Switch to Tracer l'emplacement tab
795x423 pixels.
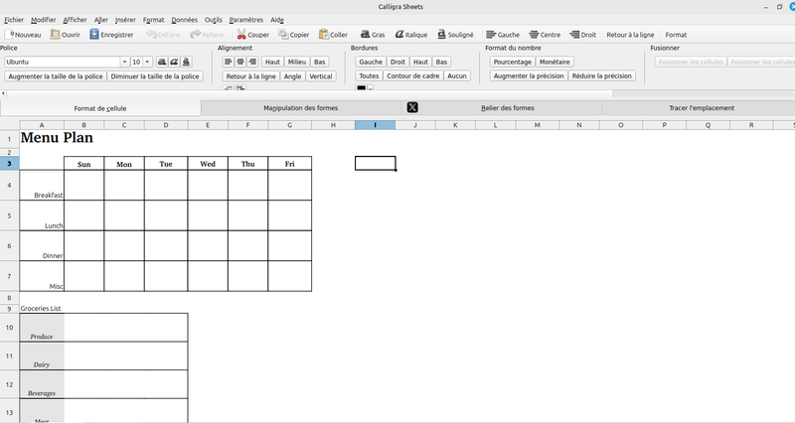702,108
